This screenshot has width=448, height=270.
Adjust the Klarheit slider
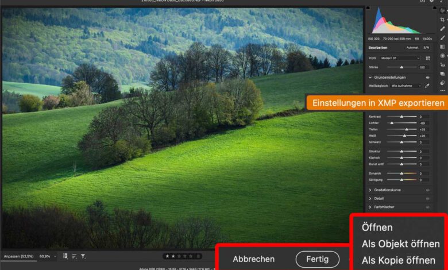pyautogui.click(x=401, y=158)
